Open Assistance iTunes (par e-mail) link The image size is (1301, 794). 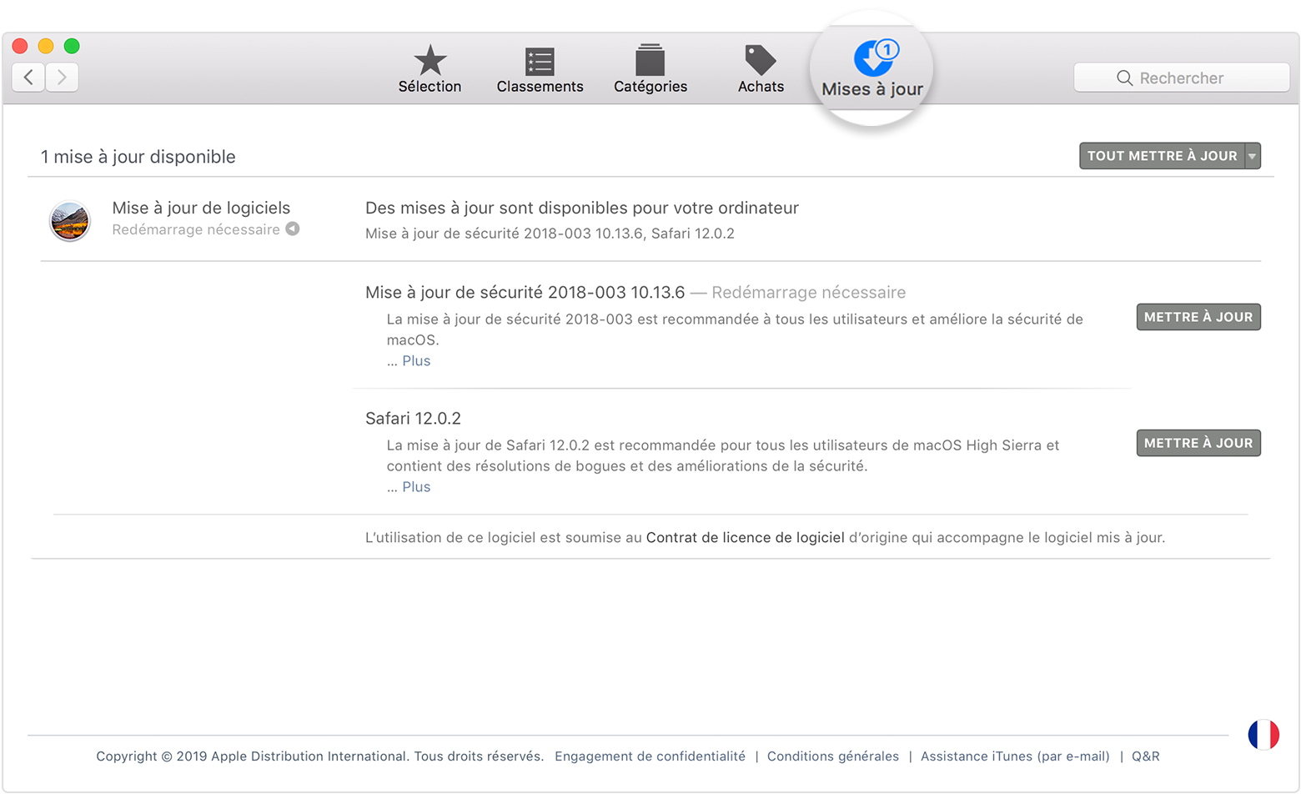(1015, 756)
